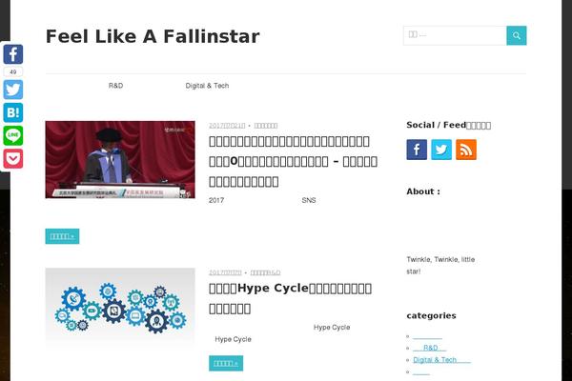Open Digital & Tech navigation menu item
572x381 pixels.
[207, 86]
